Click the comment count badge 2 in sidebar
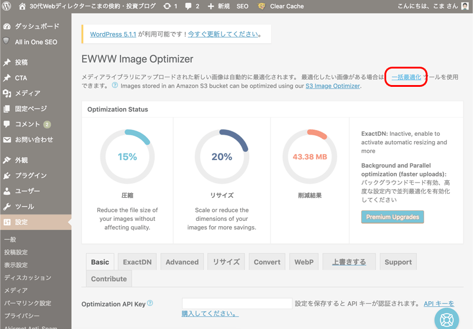Viewport: 473px width, 329px height. (47, 125)
